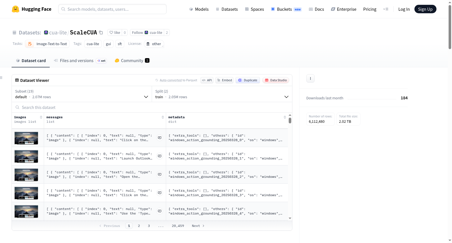Screen dimensions: 452x243
Task: Select the gui tag
Action: (108, 44)
